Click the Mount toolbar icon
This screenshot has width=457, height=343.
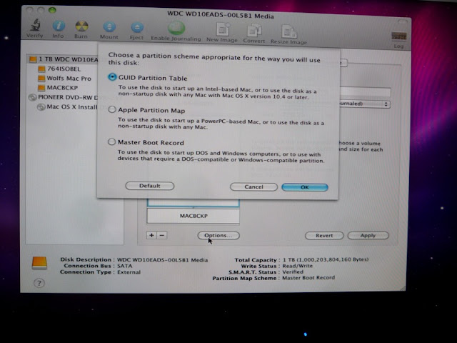109,27
